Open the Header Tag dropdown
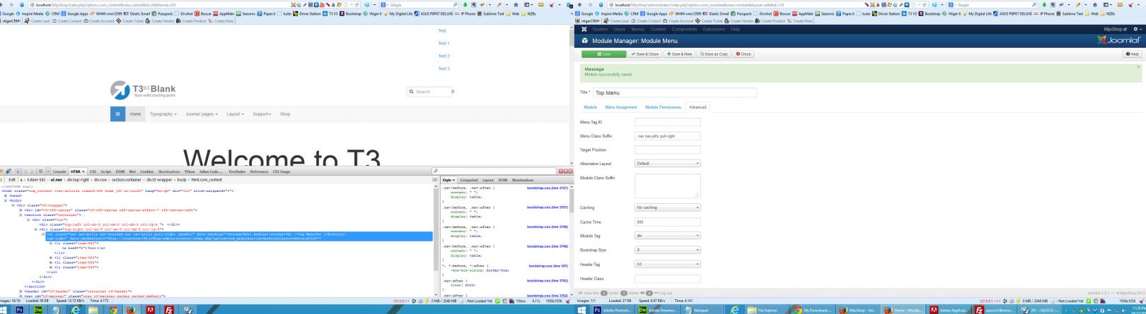The width and height of the screenshot is (1146, 314). point(667,264)
